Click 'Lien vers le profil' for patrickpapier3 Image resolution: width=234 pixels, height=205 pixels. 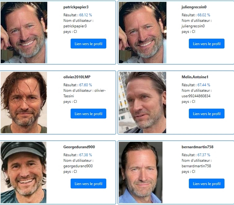tap(88, 44)
